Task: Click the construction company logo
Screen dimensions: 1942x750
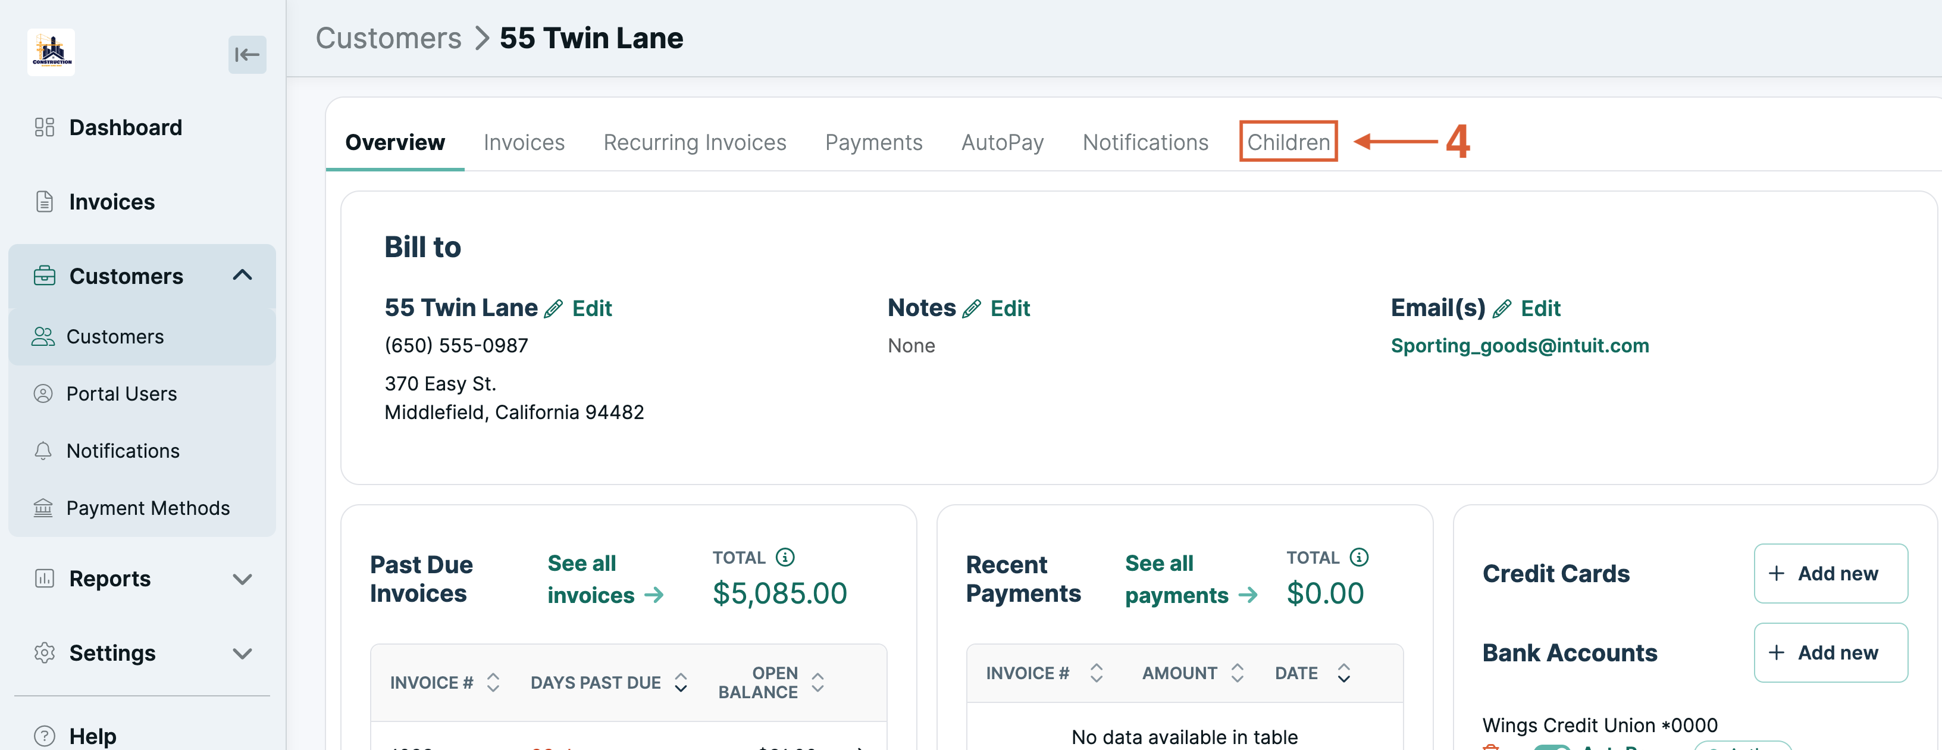Action: coord(51,52)
